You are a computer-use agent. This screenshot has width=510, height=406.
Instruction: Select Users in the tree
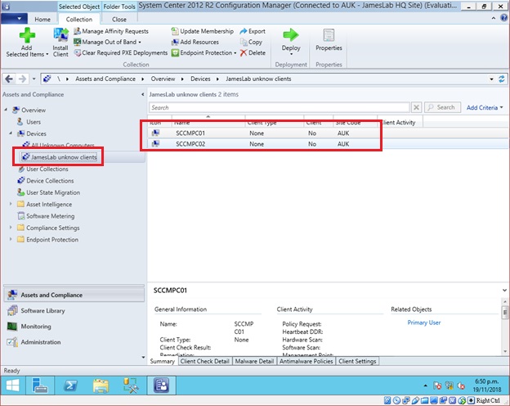34,122
